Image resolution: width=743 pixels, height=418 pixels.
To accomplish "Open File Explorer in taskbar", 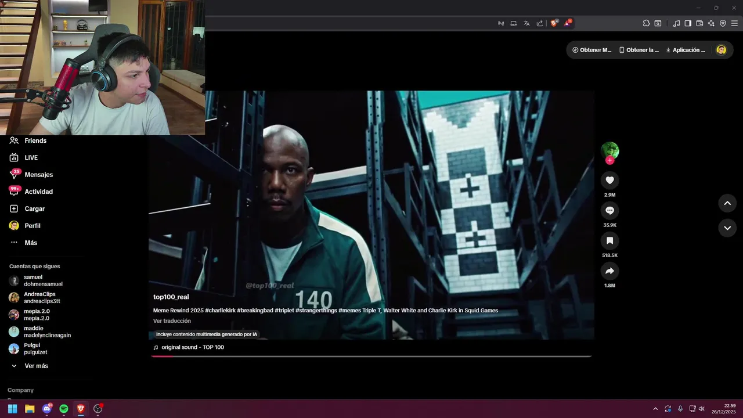I will point(30,409).
